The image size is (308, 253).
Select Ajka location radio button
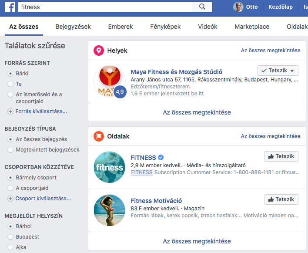tap(10, 247)
